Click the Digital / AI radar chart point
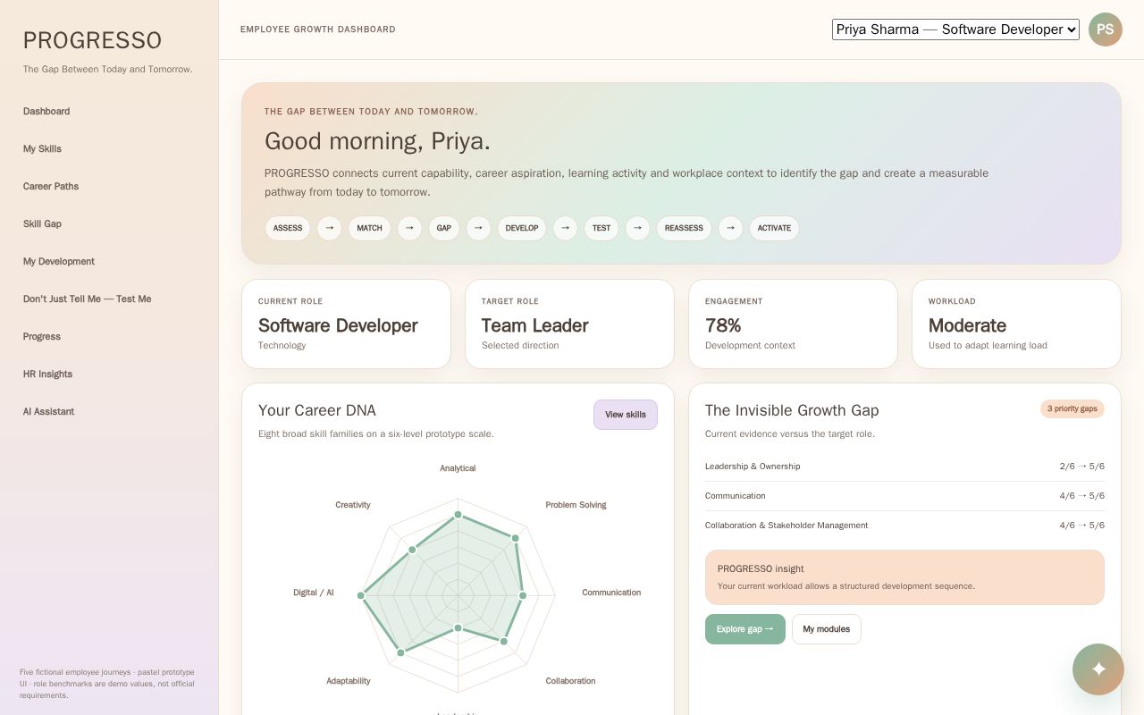 click(x=361, y=595)
